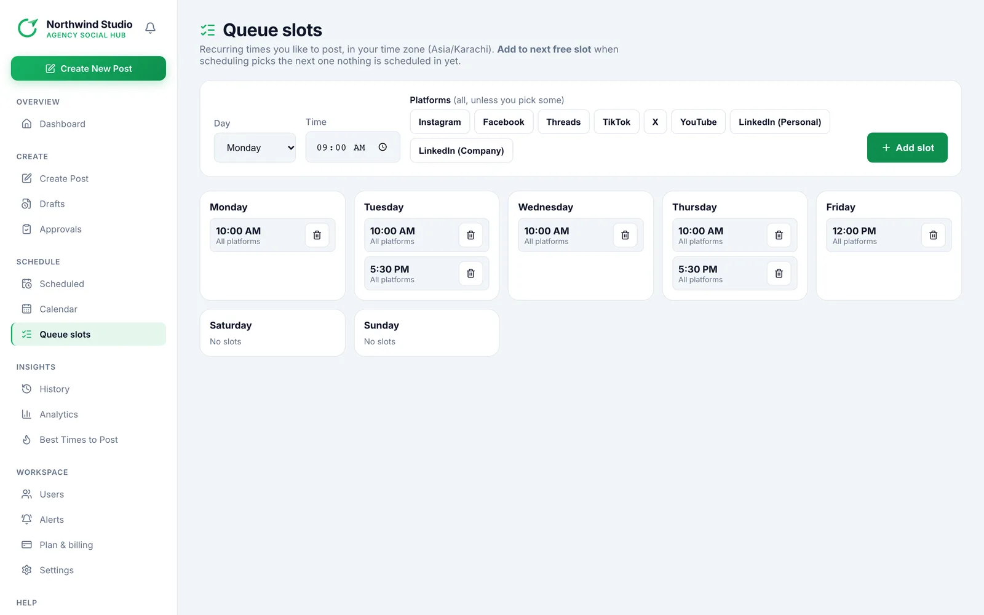984x615 pixels.
Task: Open Calendar view
Action: tap(89, 309)
